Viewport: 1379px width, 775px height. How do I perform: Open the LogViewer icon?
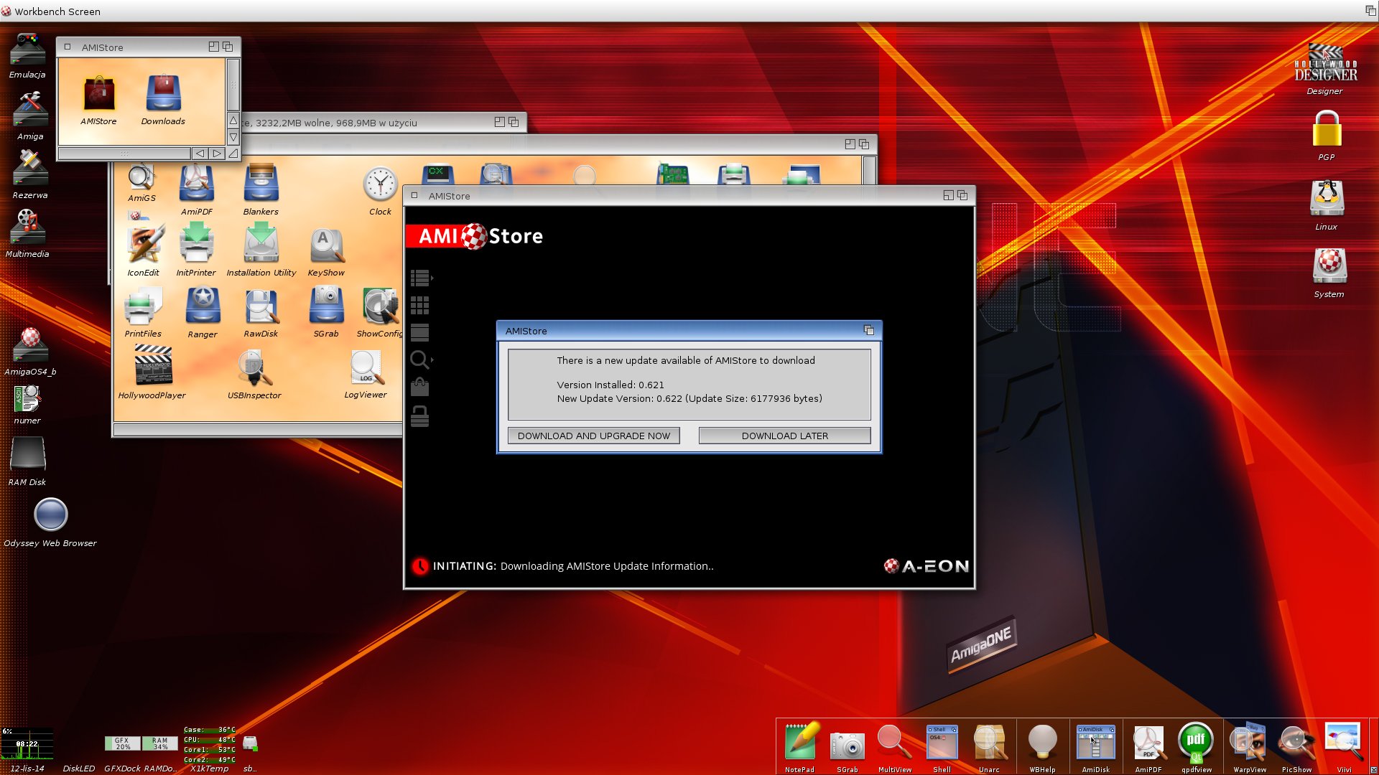pos(366,375)
